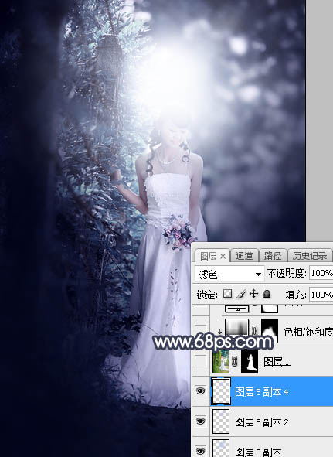Switch to the 通道 tab
Viewport: 333px width, 457px height.
click(244, 256)
